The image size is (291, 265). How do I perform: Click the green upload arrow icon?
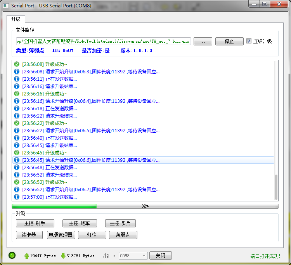point(26,256)
